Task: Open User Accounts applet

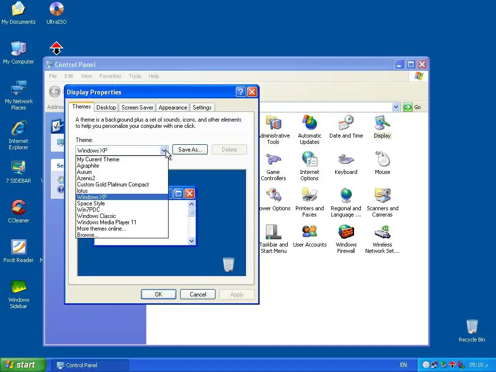Action: point(310,236)
